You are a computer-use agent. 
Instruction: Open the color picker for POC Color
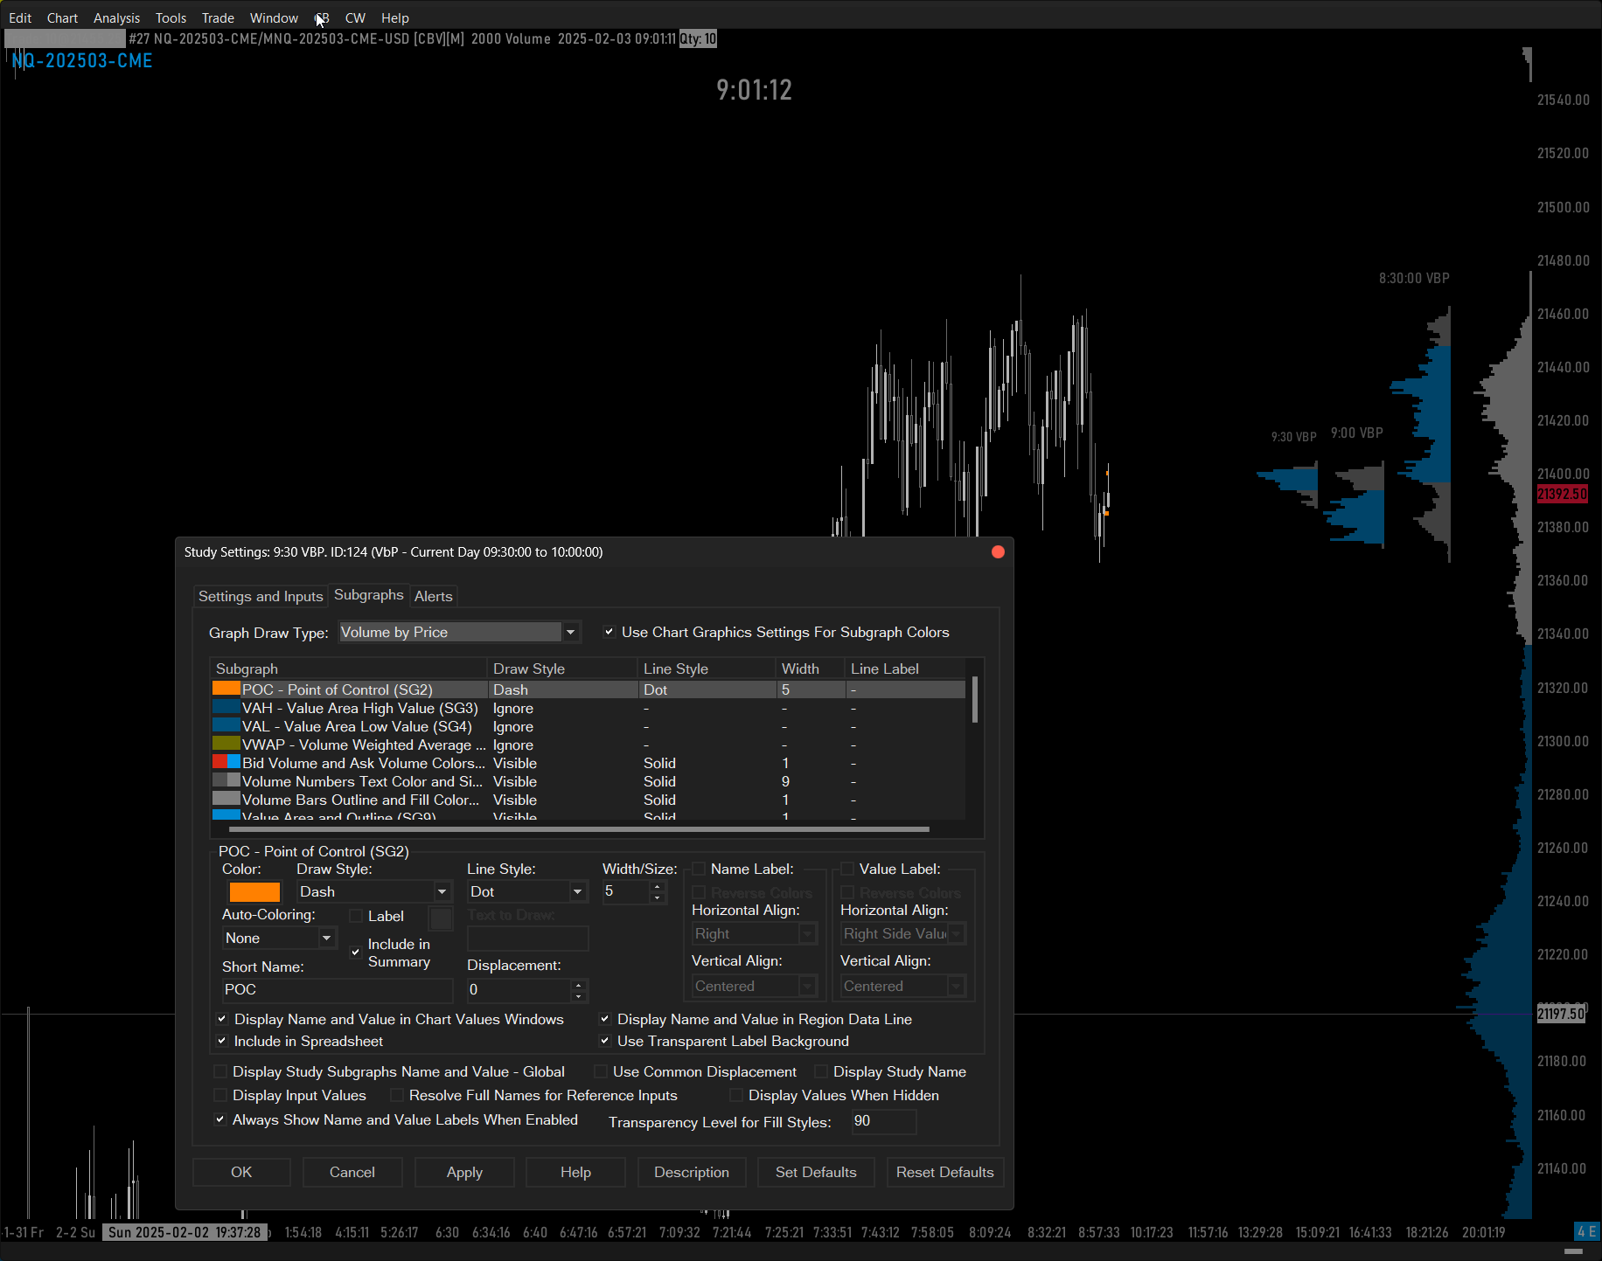(x=254, y=891)
